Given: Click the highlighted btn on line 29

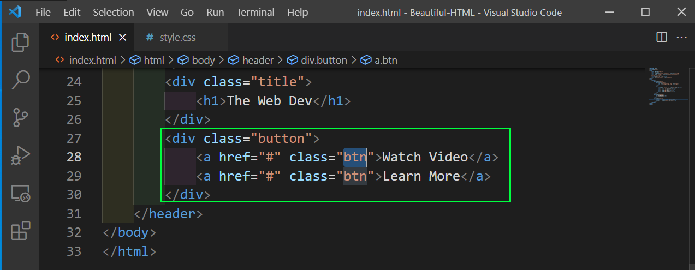Looking at the screenshot, I should point(355,176).
